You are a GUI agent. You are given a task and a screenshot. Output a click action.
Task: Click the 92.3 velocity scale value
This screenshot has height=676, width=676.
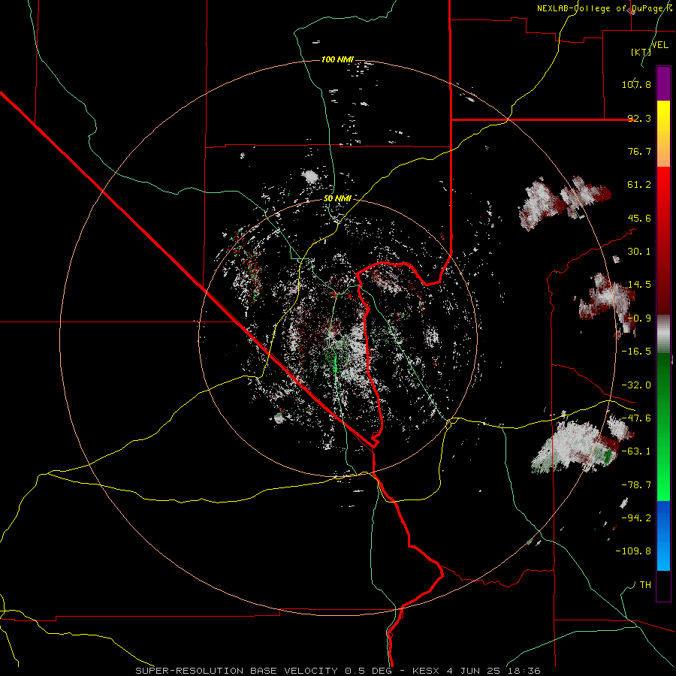[639, 118]
